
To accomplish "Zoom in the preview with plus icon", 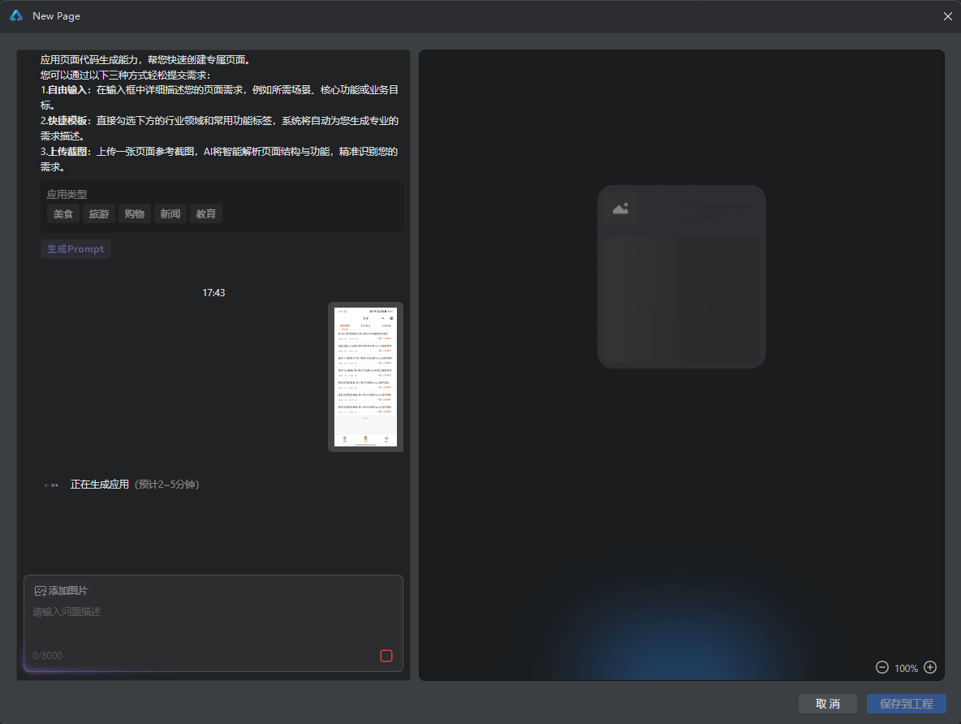I will [930, 668].
